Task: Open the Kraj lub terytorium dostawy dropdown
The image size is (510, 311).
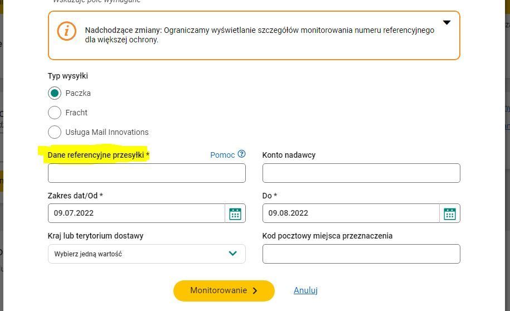Action: click(147, 254)
